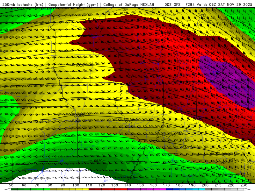Click the 190 value on the legend

(192, 185)
